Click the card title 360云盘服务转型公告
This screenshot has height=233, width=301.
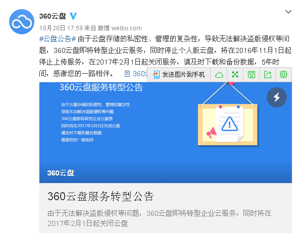101,196
